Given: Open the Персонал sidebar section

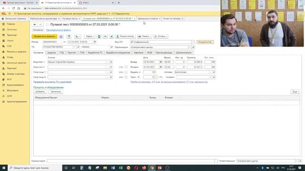Looking at the screenshot, I should pos(11,68).
